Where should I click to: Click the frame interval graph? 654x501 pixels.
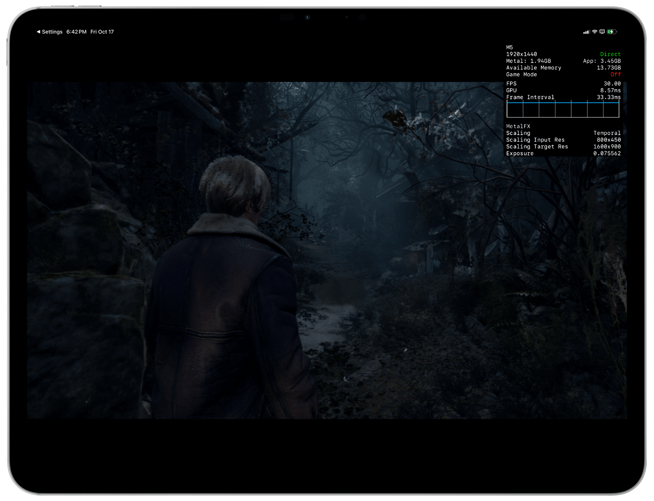coord(563,109)
